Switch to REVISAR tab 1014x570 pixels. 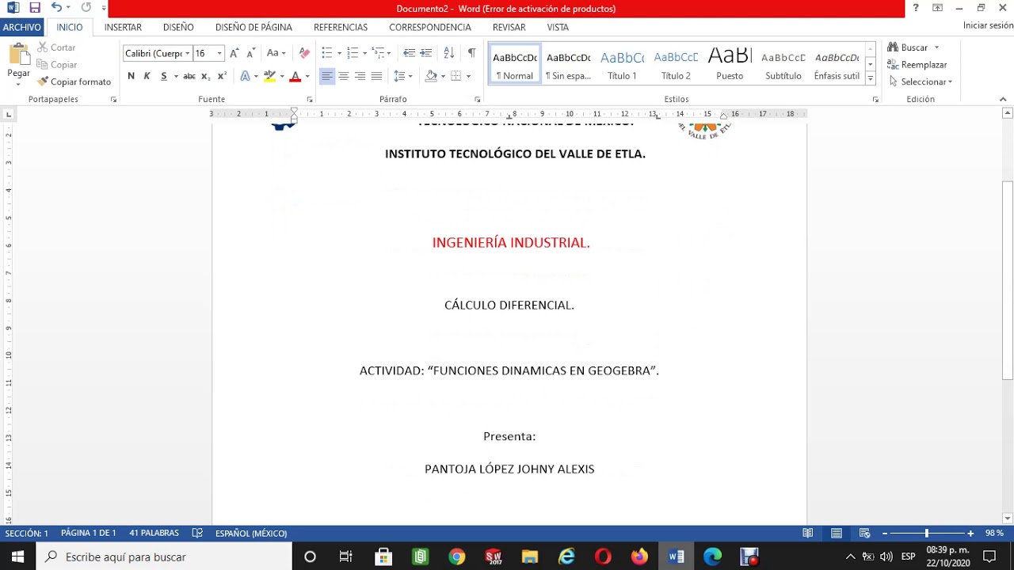click(509, 27)
